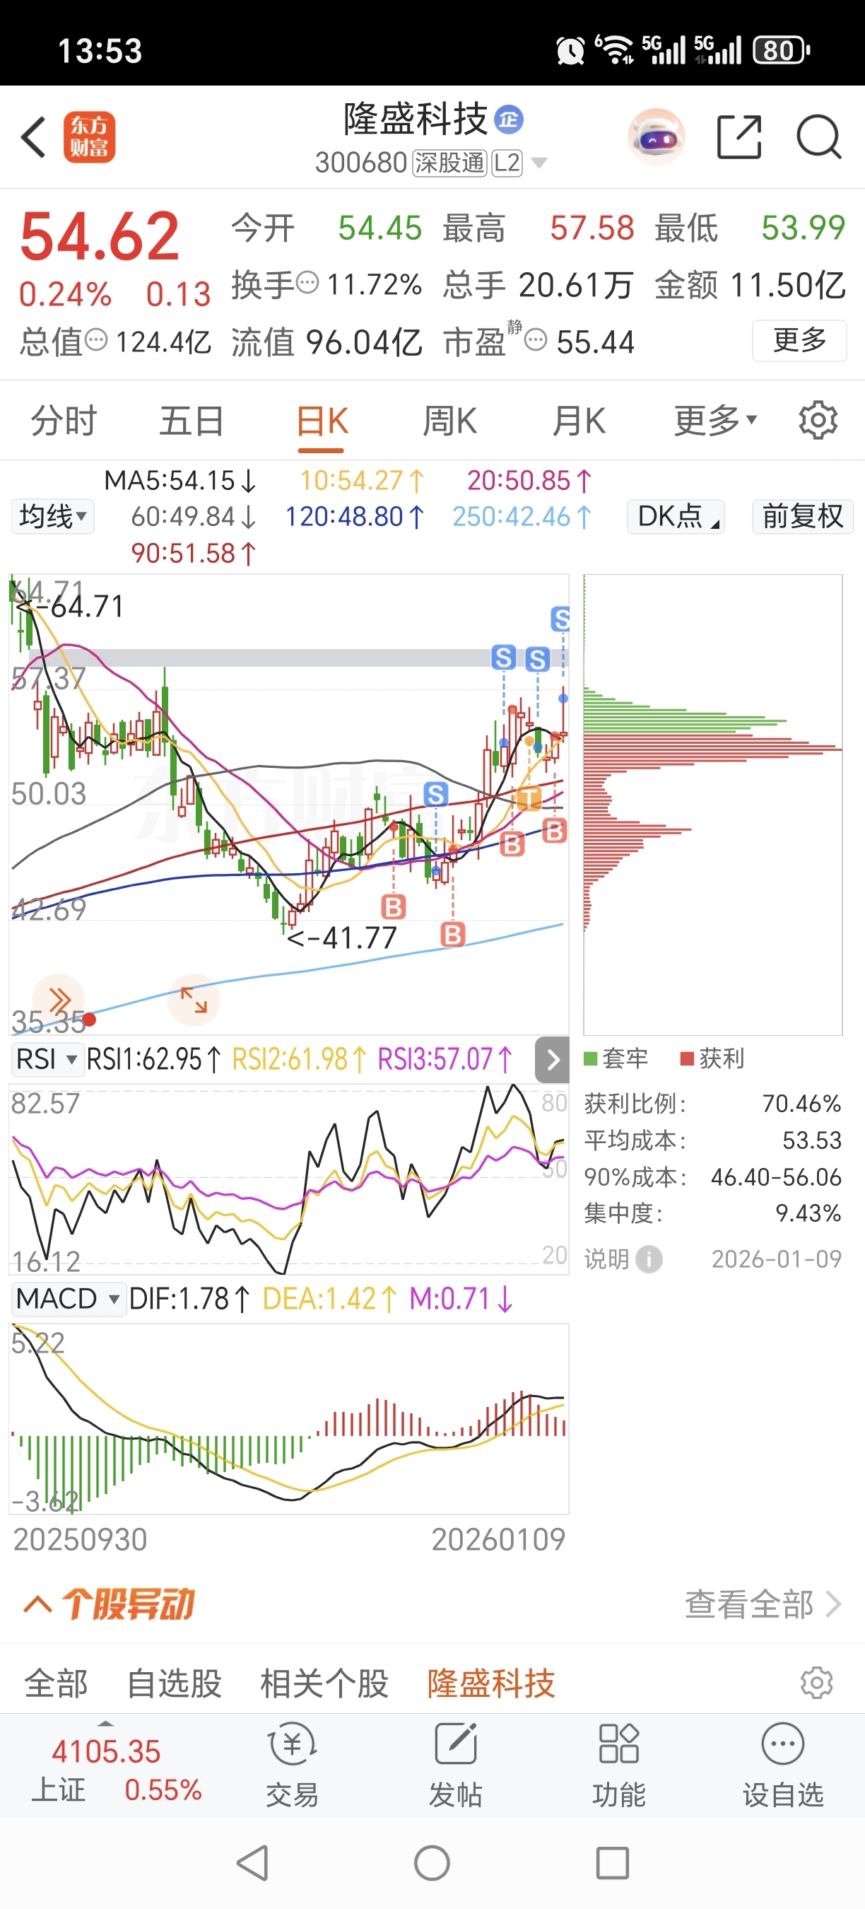Open the 东方财富 logo icon

tap(90, 137)
